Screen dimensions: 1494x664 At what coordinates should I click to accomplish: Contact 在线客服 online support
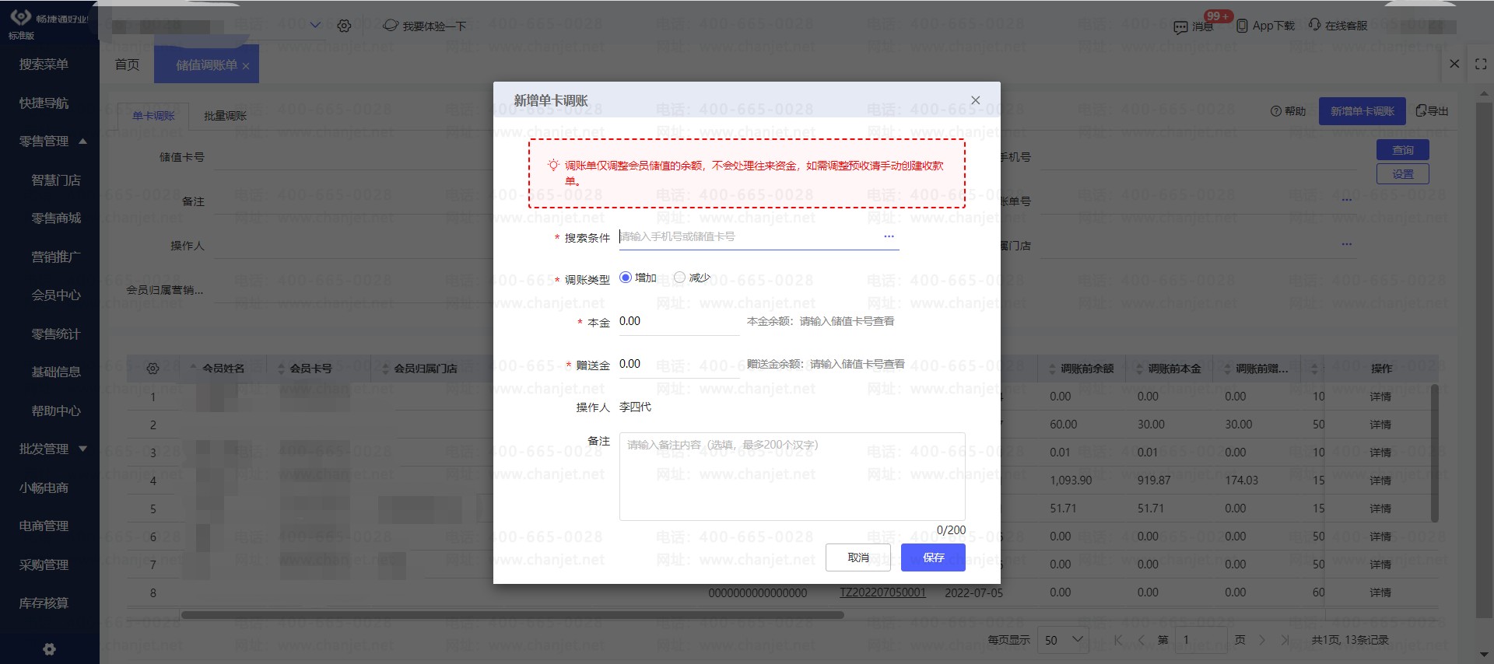click(x=1338, y=26)
